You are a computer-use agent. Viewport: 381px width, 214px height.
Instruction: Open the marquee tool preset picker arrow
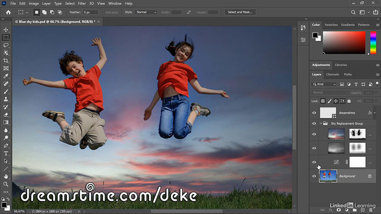pos(27,12)
